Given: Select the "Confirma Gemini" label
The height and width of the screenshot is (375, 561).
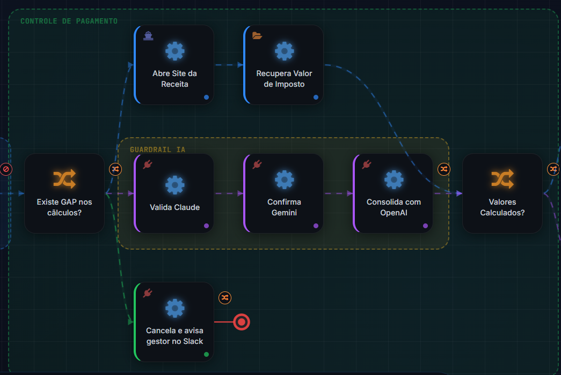Looking at the screenshot, I should pos(285,207).
